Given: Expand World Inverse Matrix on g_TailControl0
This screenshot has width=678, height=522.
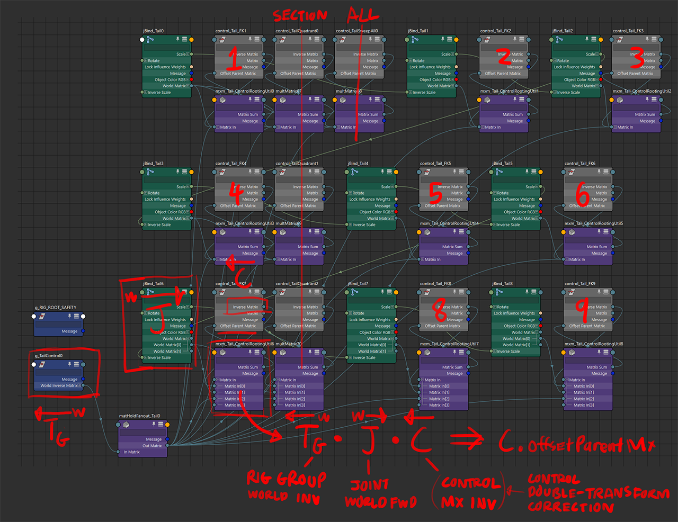Looking at the screenshot, I should click(x=79, y=386).
